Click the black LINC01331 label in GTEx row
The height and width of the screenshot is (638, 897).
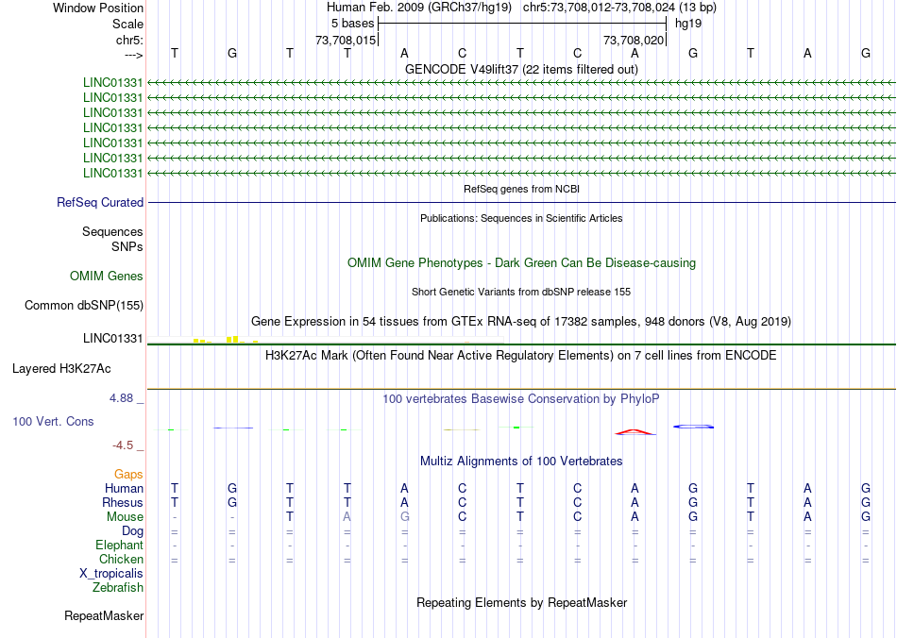click(112, 339)
